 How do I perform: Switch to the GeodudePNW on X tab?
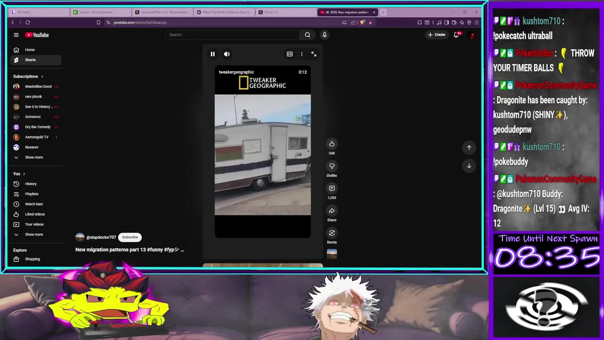point(162,12)
